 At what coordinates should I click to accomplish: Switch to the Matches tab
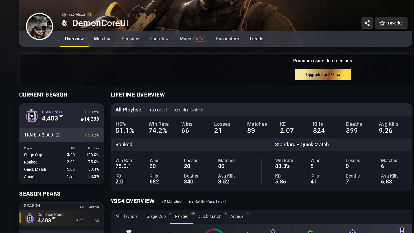[102, 39]
